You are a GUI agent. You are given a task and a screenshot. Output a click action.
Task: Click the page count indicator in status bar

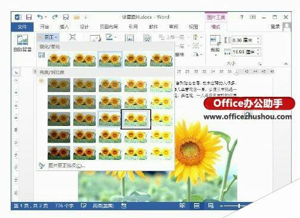(31, 206)
